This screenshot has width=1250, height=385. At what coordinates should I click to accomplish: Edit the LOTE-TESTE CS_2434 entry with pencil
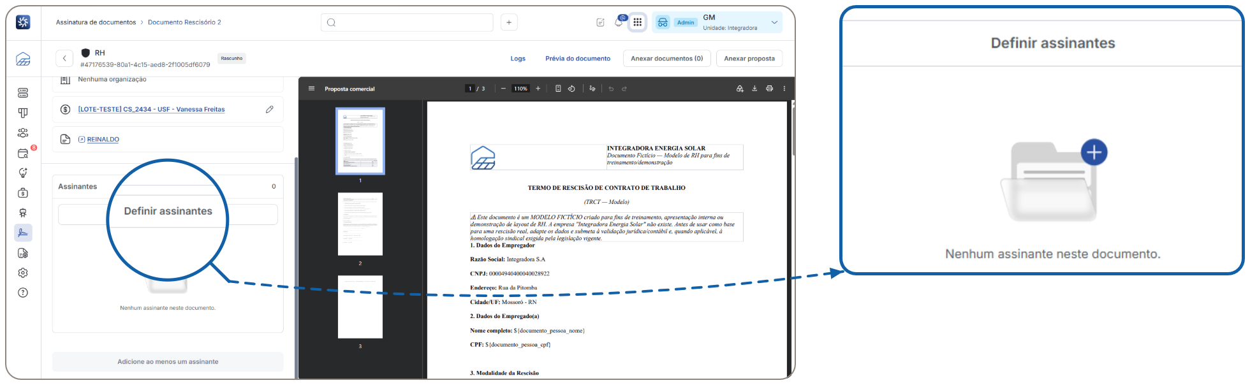pos(270,110)
